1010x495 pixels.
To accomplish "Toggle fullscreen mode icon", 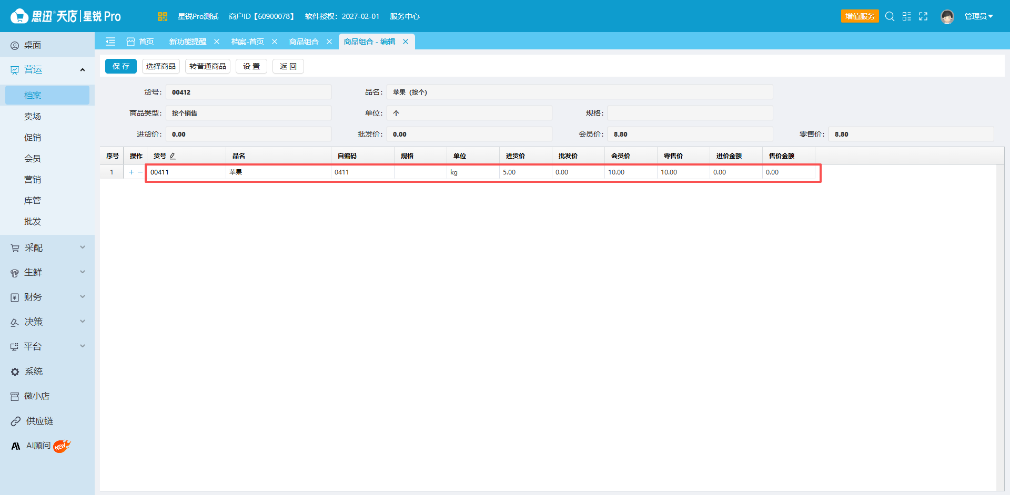I will point(923,16).
